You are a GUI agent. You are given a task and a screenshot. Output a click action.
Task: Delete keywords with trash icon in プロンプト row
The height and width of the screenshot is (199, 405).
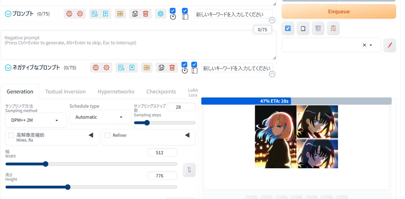coord(146,14)
